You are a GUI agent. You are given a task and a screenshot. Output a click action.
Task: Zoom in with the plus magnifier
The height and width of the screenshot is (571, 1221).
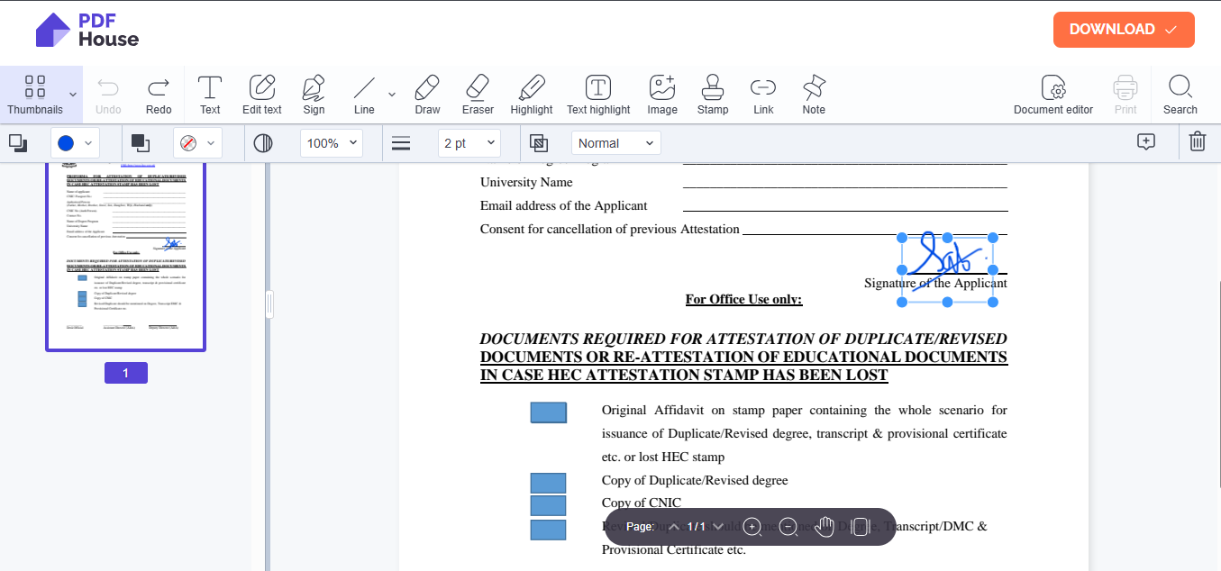point(752,527)
